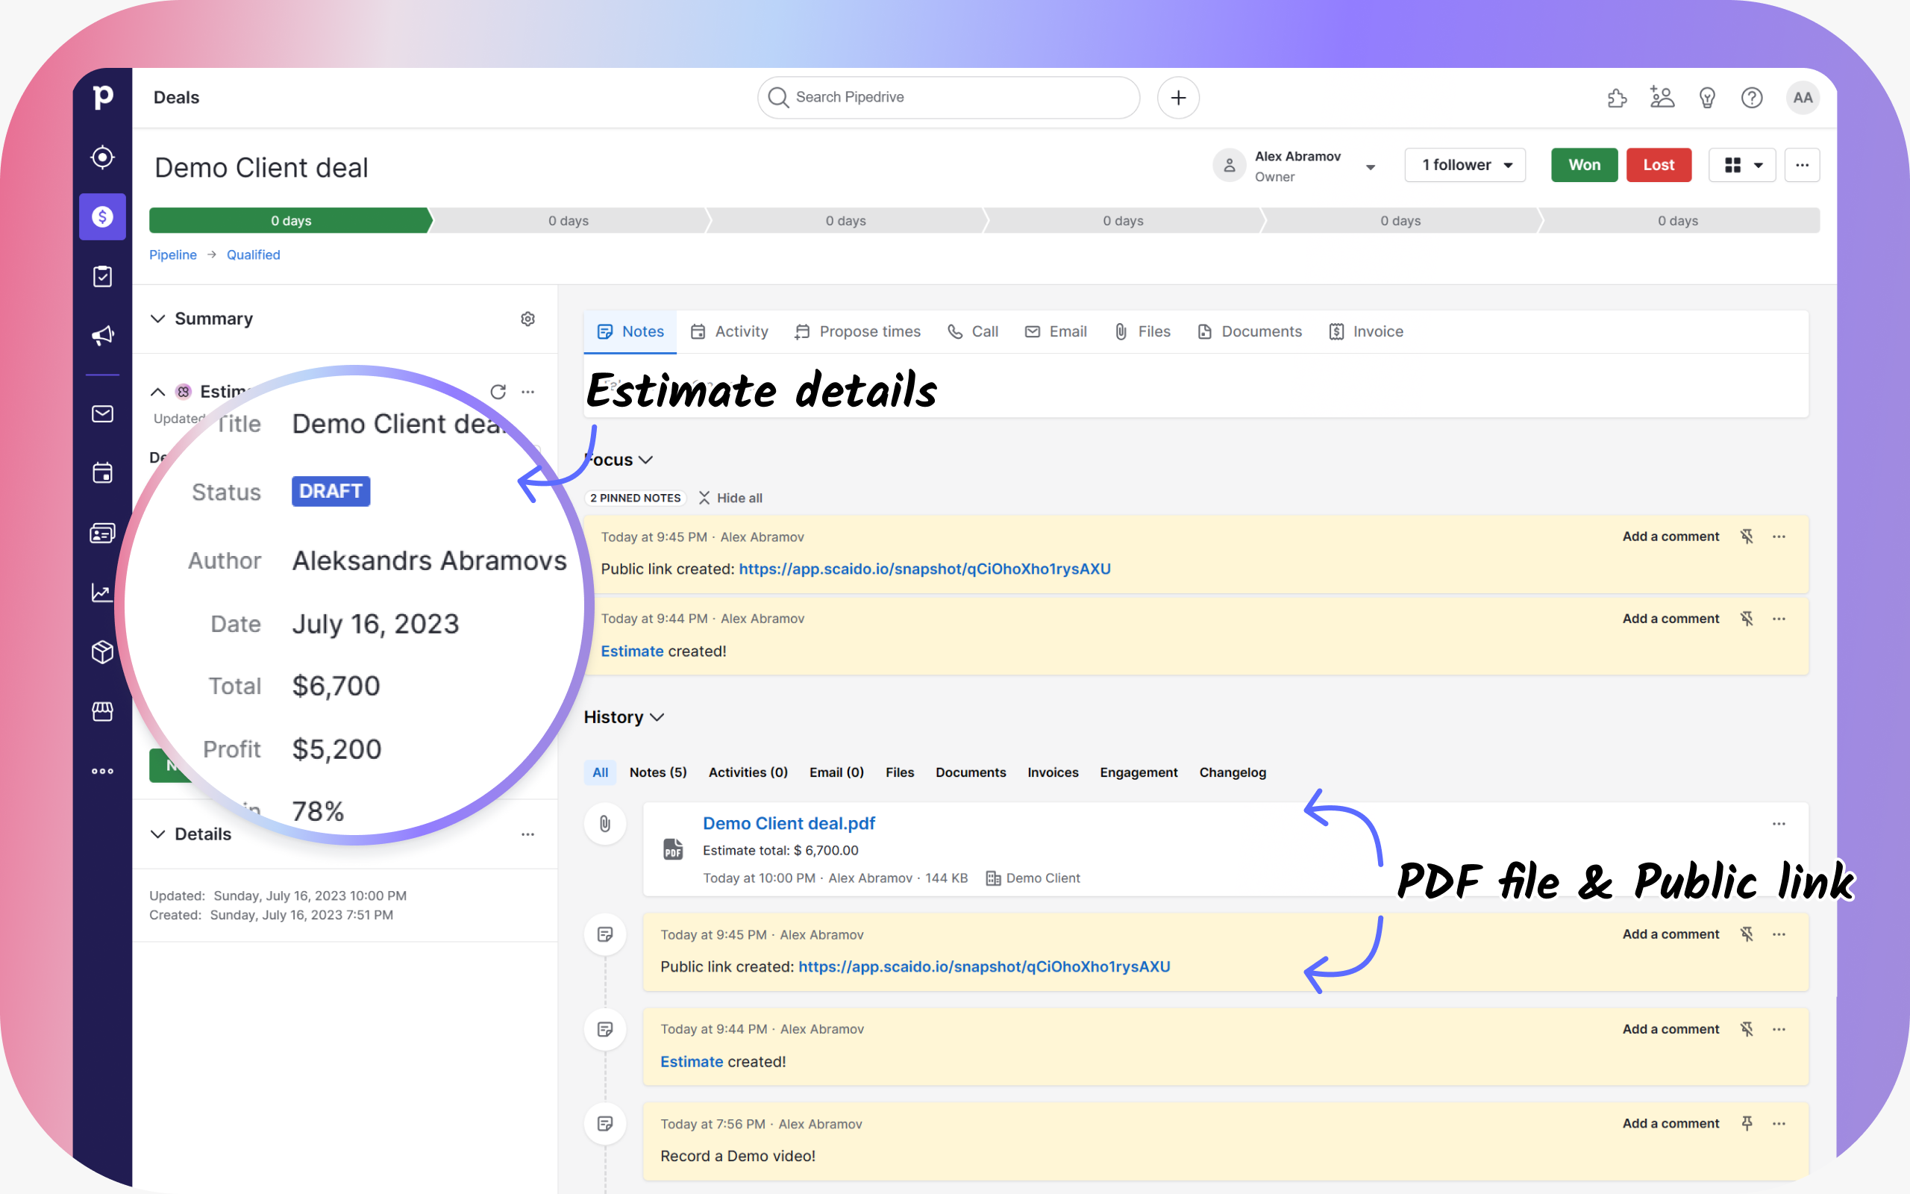Click the Search Pipedrive field
This screenshot has width=1910, height=1194.
[948, 97]
